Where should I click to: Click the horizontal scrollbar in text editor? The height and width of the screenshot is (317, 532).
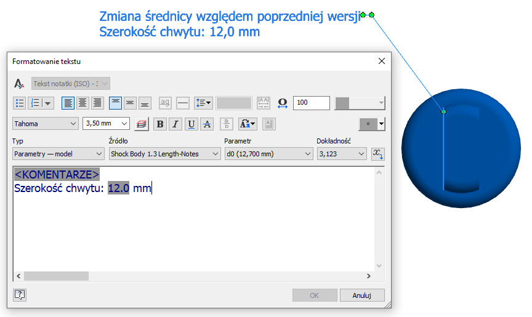tap(56, 276)
